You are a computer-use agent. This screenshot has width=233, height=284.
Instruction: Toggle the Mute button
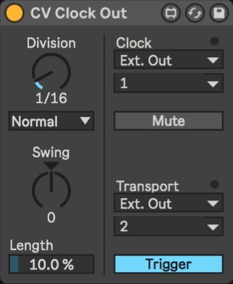[169, 121]
